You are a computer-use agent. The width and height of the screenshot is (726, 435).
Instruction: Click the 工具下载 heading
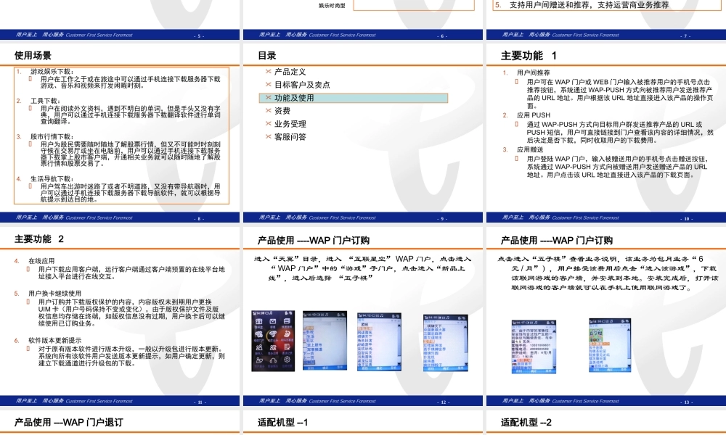(45, 101)
